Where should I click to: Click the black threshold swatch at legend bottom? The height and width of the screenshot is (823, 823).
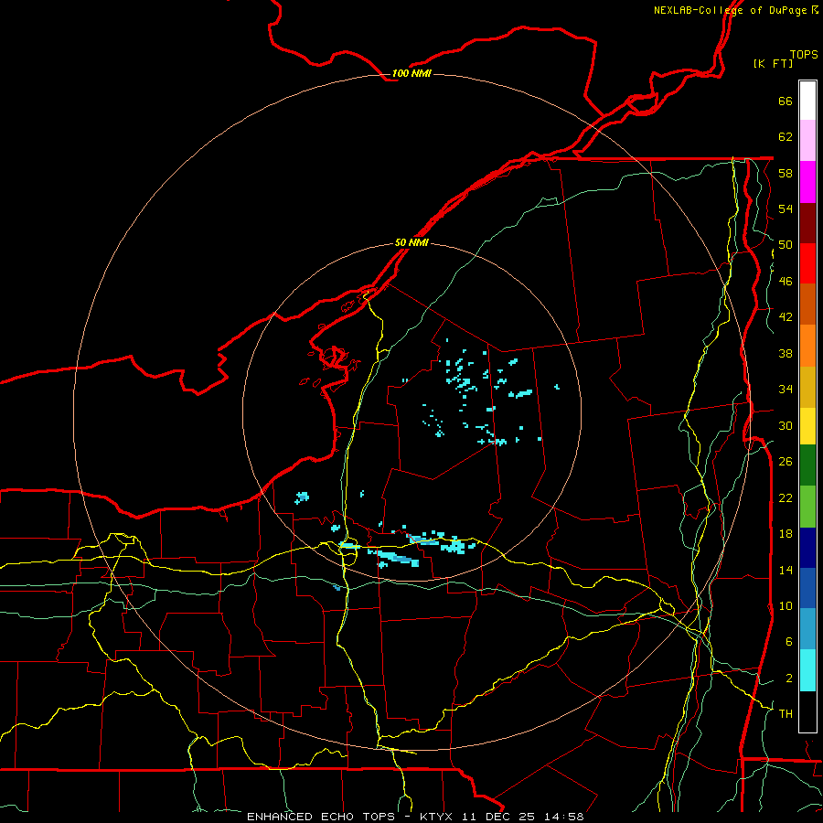pos(807,711)
